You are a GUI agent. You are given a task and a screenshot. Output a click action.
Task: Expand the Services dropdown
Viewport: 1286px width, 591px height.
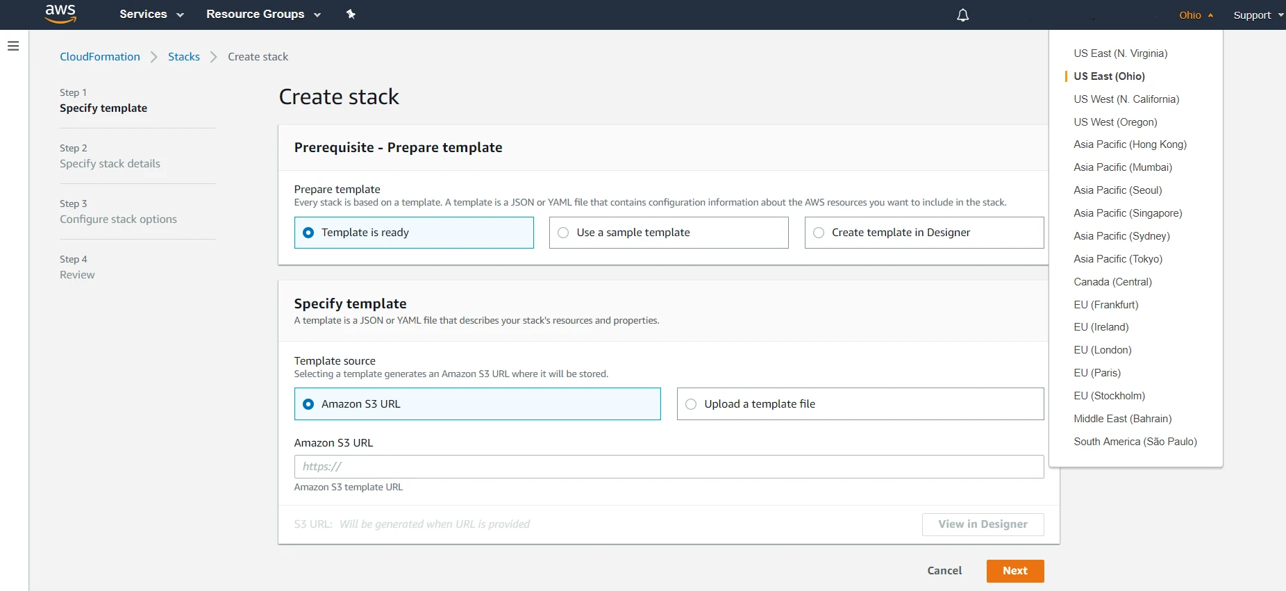click(151, 14)
